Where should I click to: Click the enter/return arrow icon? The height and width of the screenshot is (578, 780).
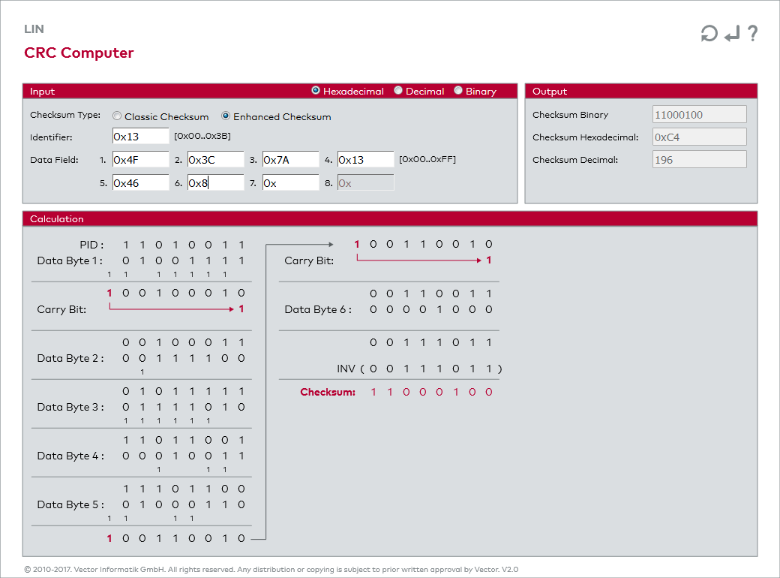[732, 34]
